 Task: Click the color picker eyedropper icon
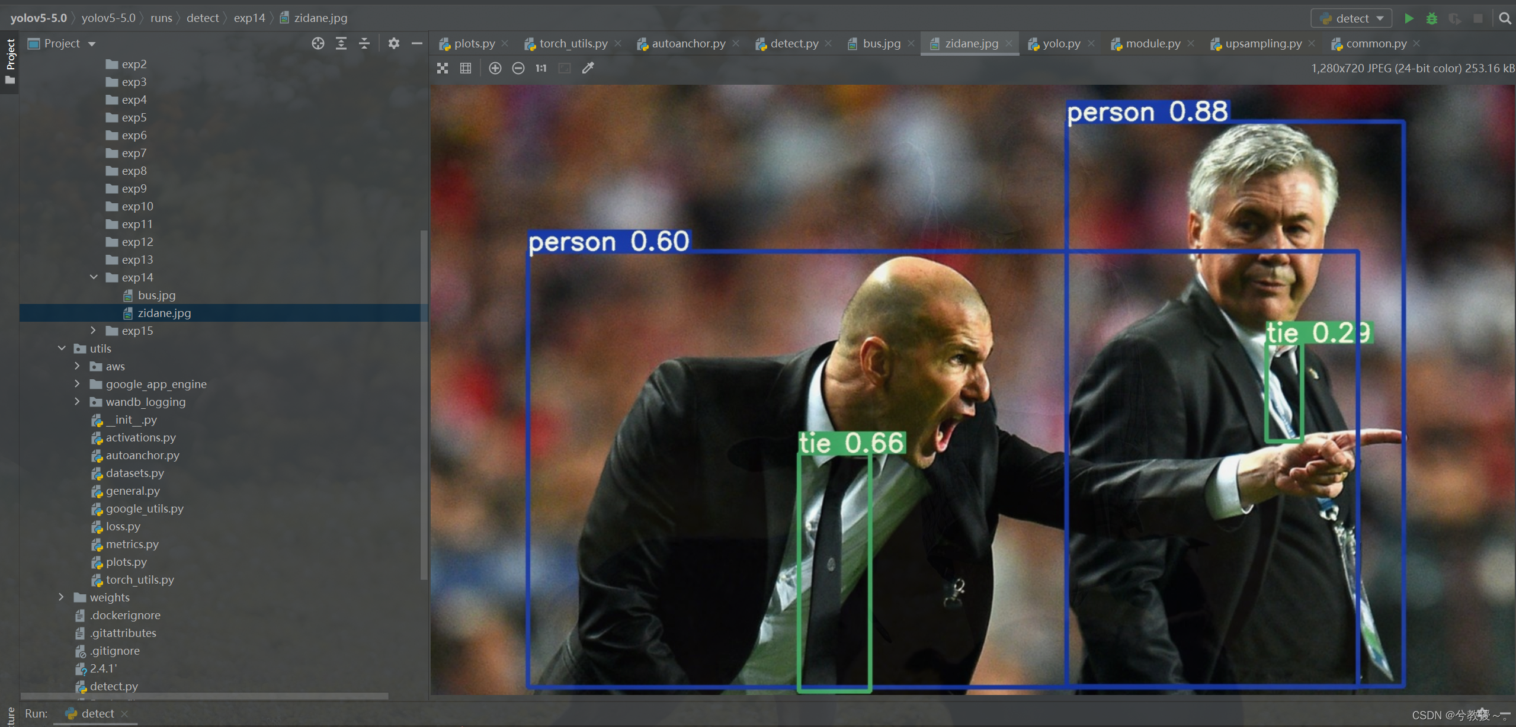(588, 68)
